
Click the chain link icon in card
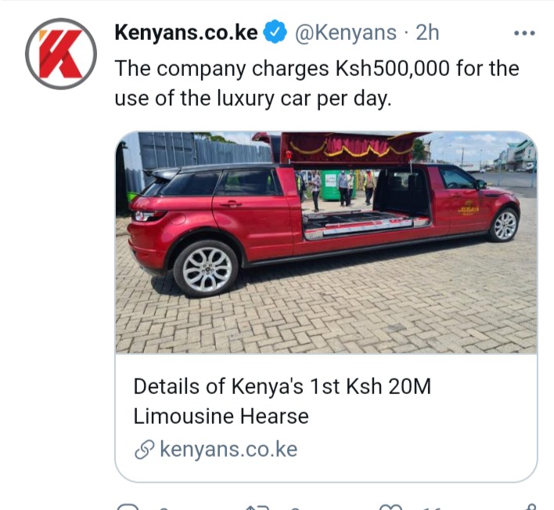[145, 450]
